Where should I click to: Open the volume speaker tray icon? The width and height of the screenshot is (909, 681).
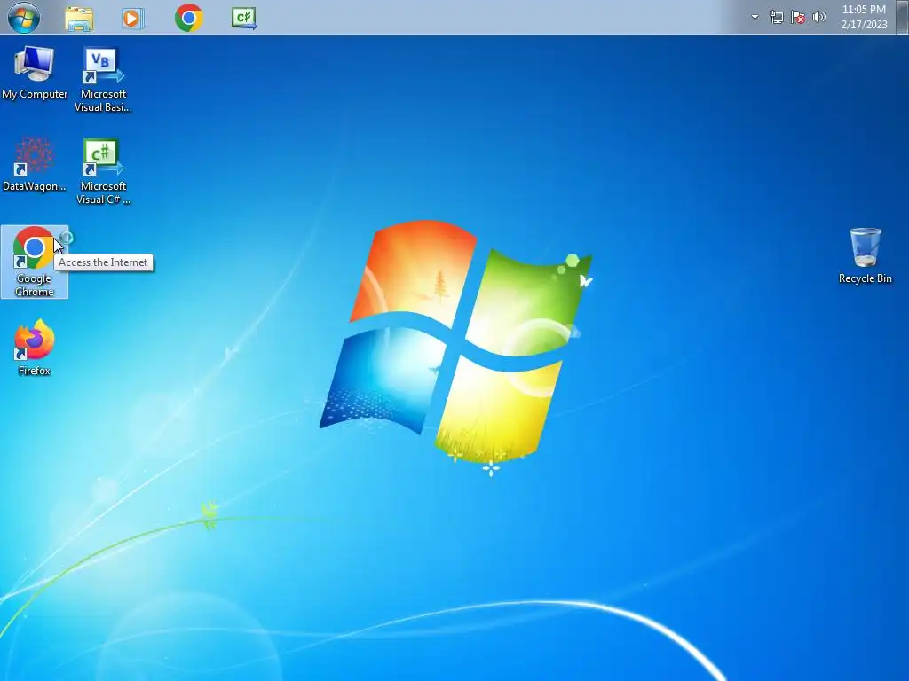[818, 17]
